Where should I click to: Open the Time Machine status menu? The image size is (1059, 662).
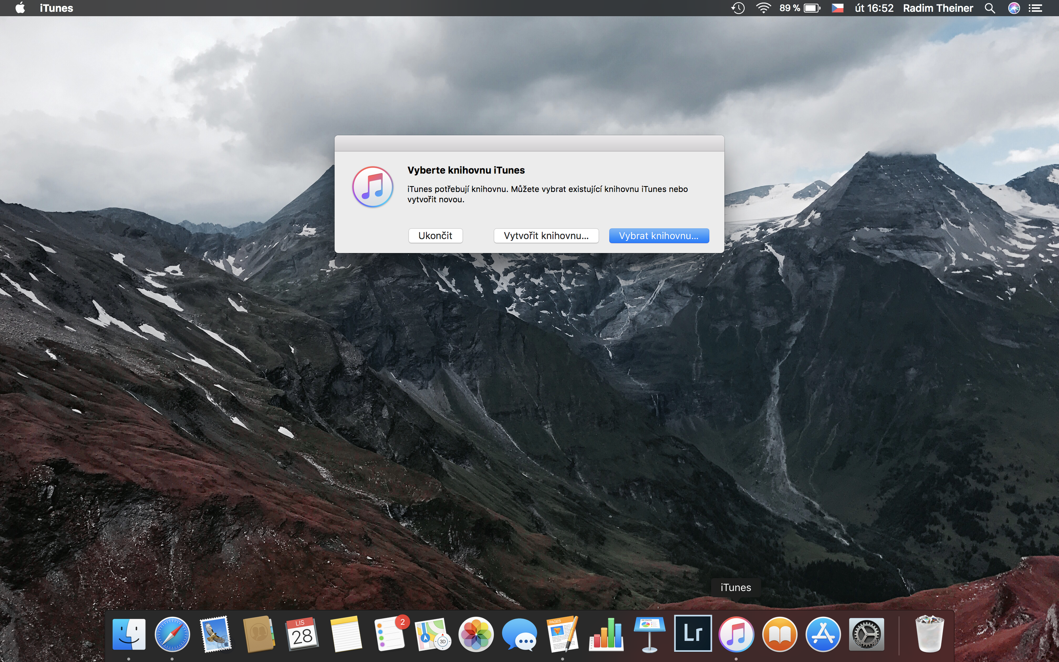pyautogui.click(x=738, y=8)
